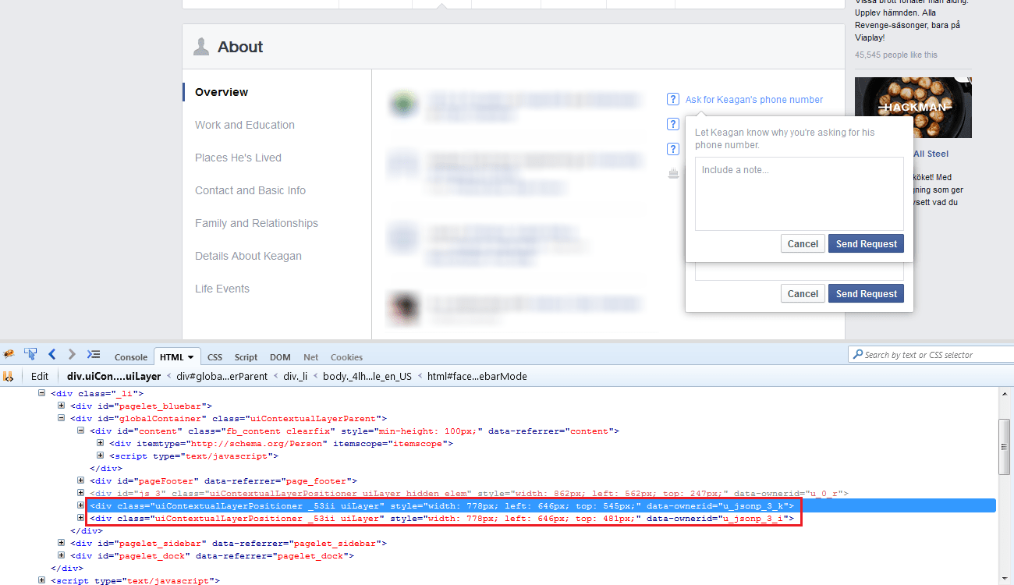The width and height of the screenshot is (1014, 585).
Task: Click the second question mark help icon
Action: pos(673,124)
